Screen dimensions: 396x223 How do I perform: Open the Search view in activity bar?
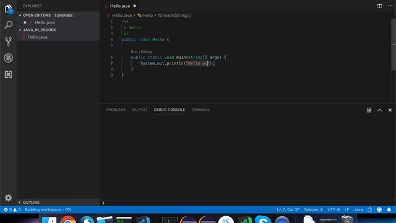[8, 25]
